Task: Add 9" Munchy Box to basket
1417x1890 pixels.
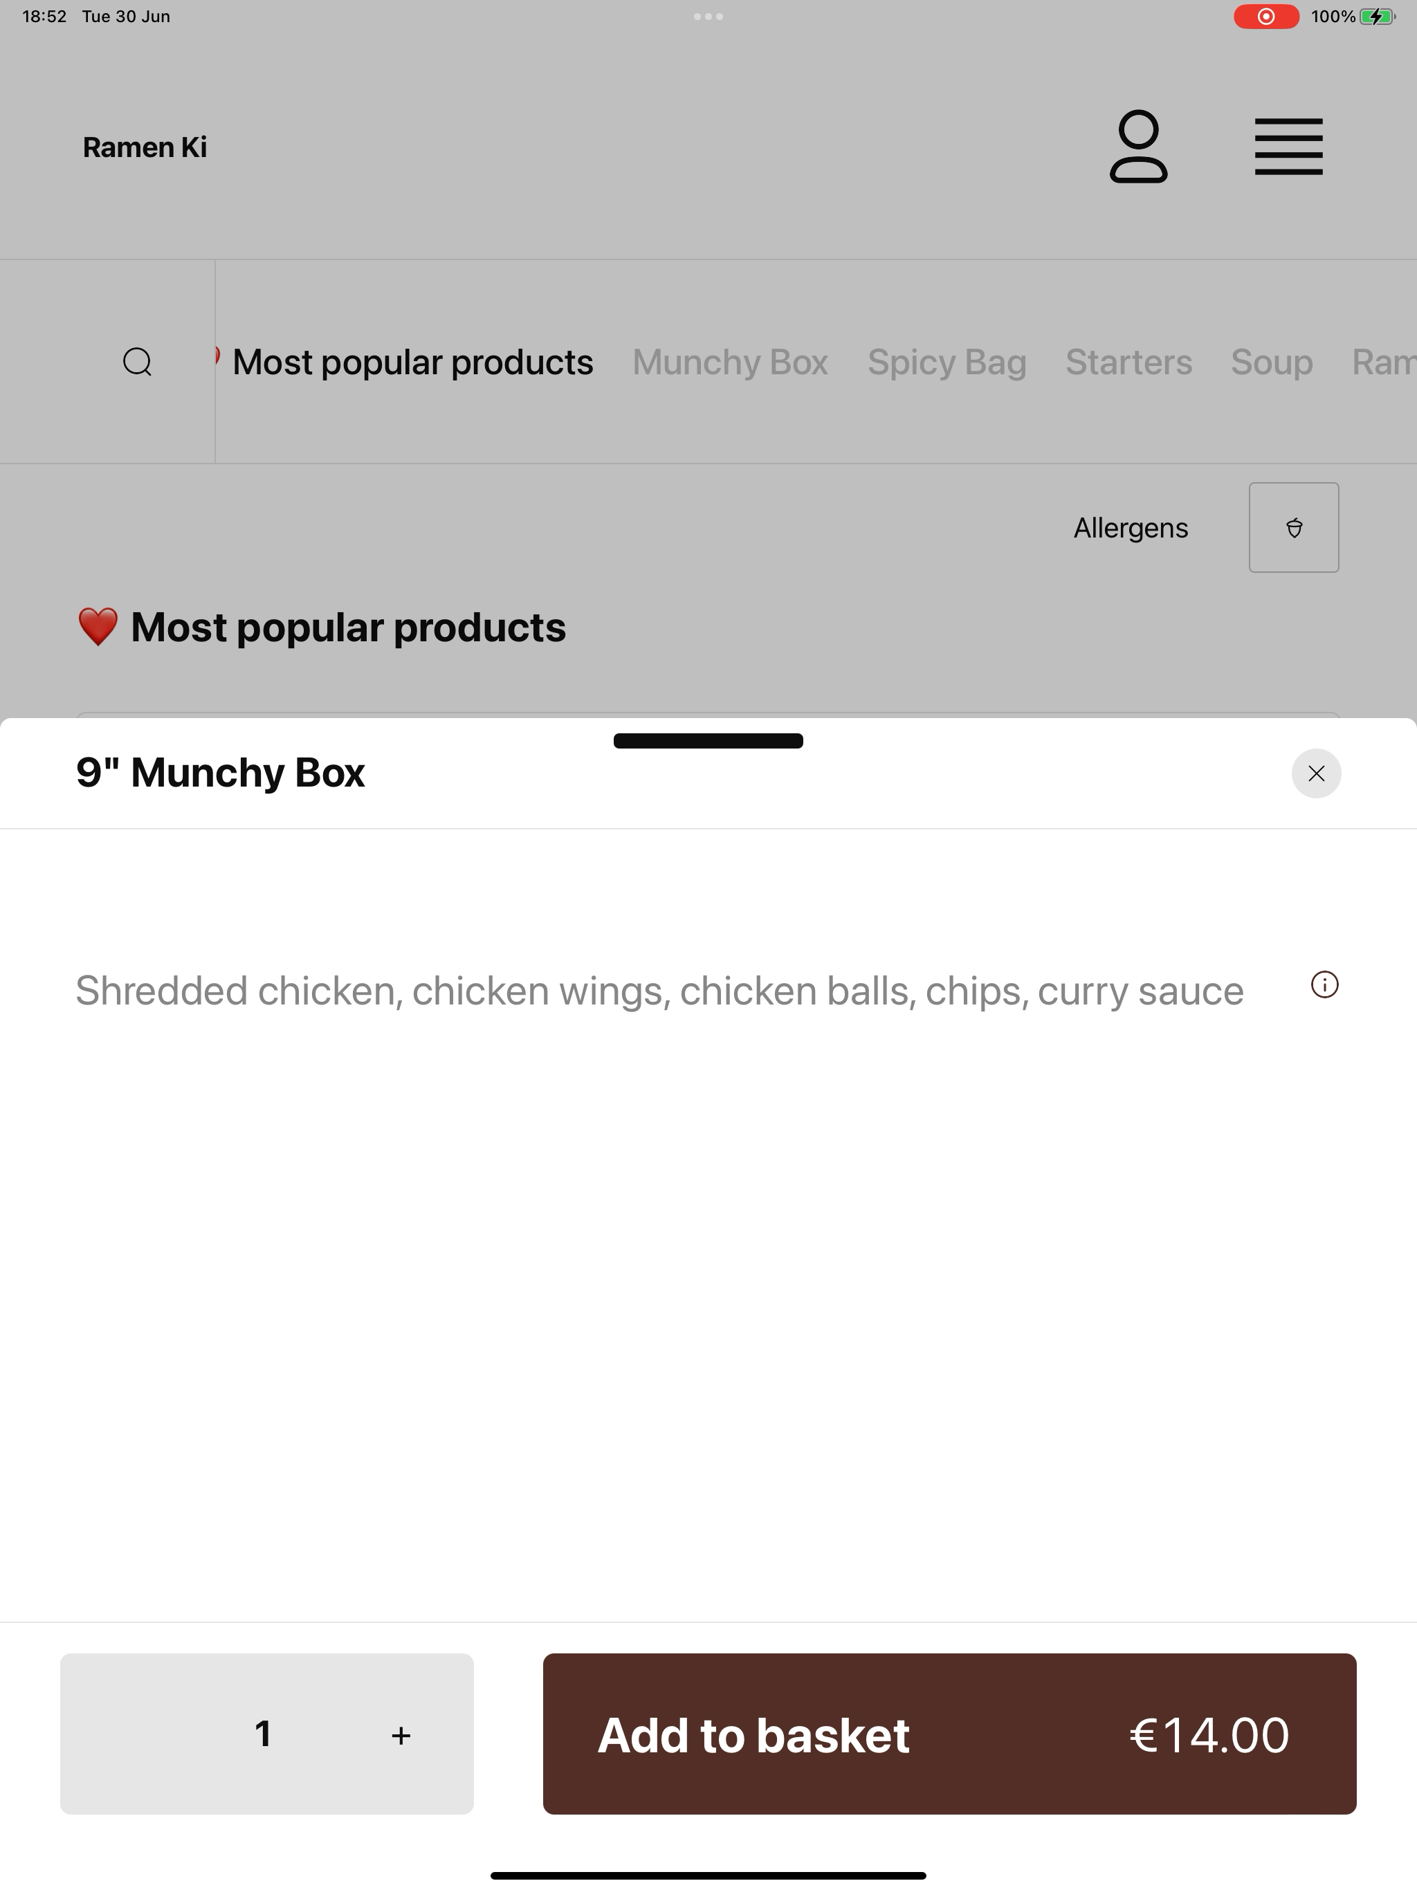Action: pos(949,1734)
